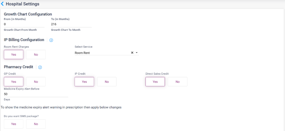
Task: Click the back arrow beside Hospital Settings
Action: tap(3, 4)
